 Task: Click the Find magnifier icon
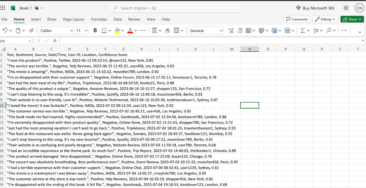[329, 30]
